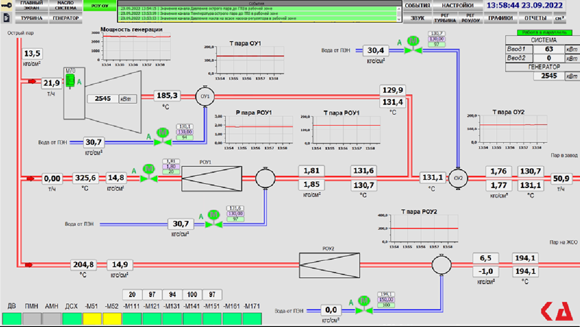Click the ДСХ green status indicator

[72, 318]
